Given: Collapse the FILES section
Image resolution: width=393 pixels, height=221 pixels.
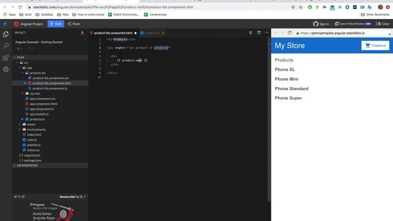Looking at the screenshot, I should click(50, 57).
